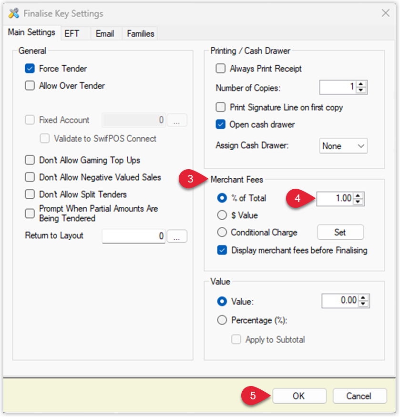
Task: Select the Main Settings tab
Action: (x=31, y=32)
